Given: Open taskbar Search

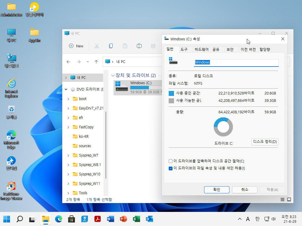Looking at the screenshot, I should (x=20, y=219).
